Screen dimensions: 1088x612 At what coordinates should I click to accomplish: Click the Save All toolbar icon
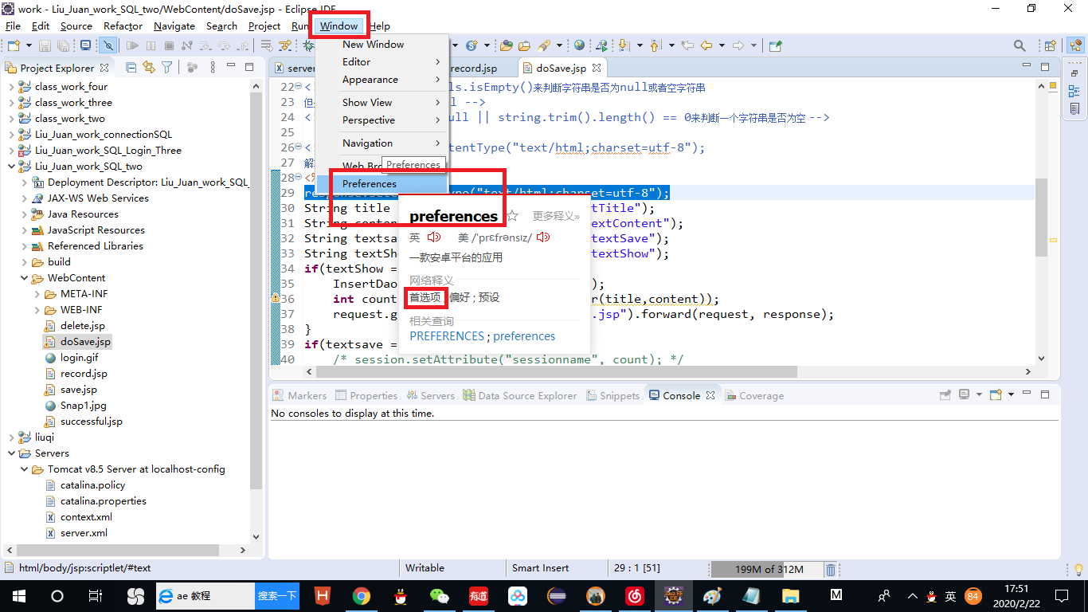tap(62, 45)
